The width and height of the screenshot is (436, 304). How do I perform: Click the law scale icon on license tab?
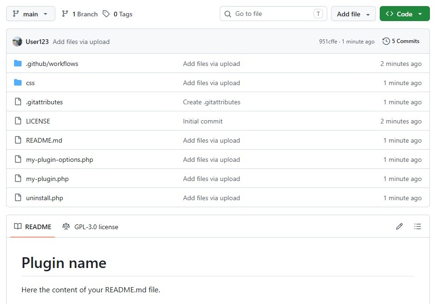point(66,226)
